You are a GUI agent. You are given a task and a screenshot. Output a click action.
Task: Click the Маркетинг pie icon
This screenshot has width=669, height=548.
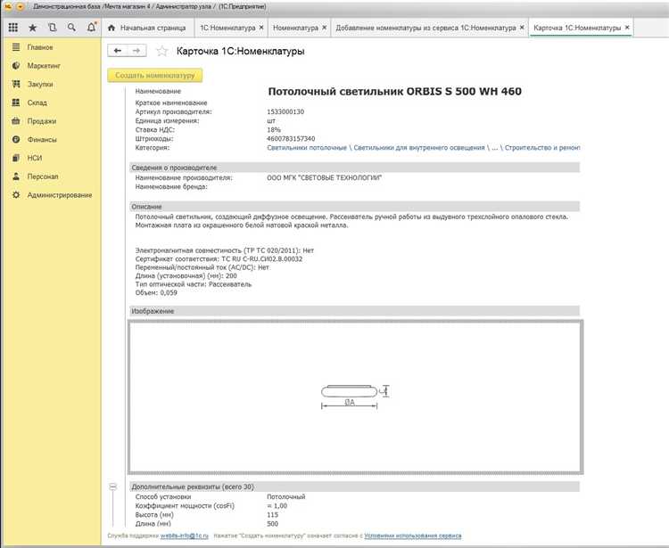tap(16, 66)
